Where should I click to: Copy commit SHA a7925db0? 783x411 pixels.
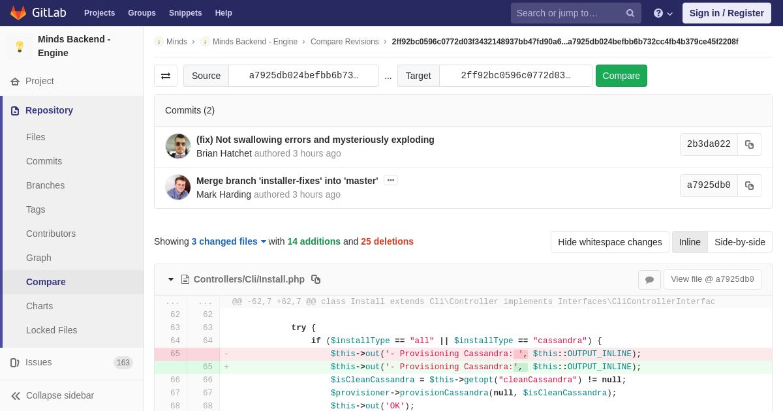point(749,185)
